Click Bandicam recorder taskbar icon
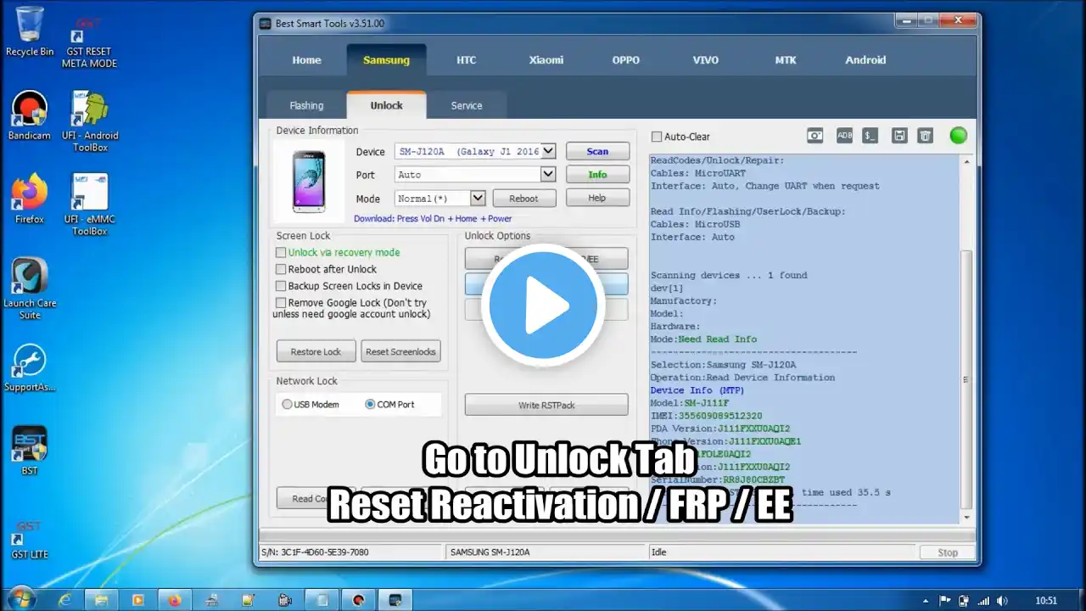 point(358,599)
